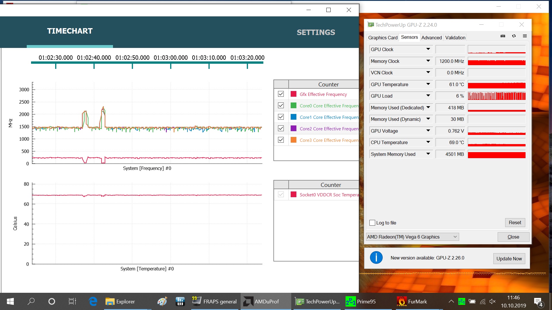The height and width of the screenshot is (310, 552).
Task: Click GPU-Z refresh icon
Action: pyautogui.click(x=514, y=36)
